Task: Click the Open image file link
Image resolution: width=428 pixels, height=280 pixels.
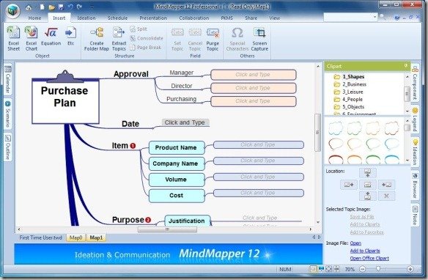Action: pos(355,243)
